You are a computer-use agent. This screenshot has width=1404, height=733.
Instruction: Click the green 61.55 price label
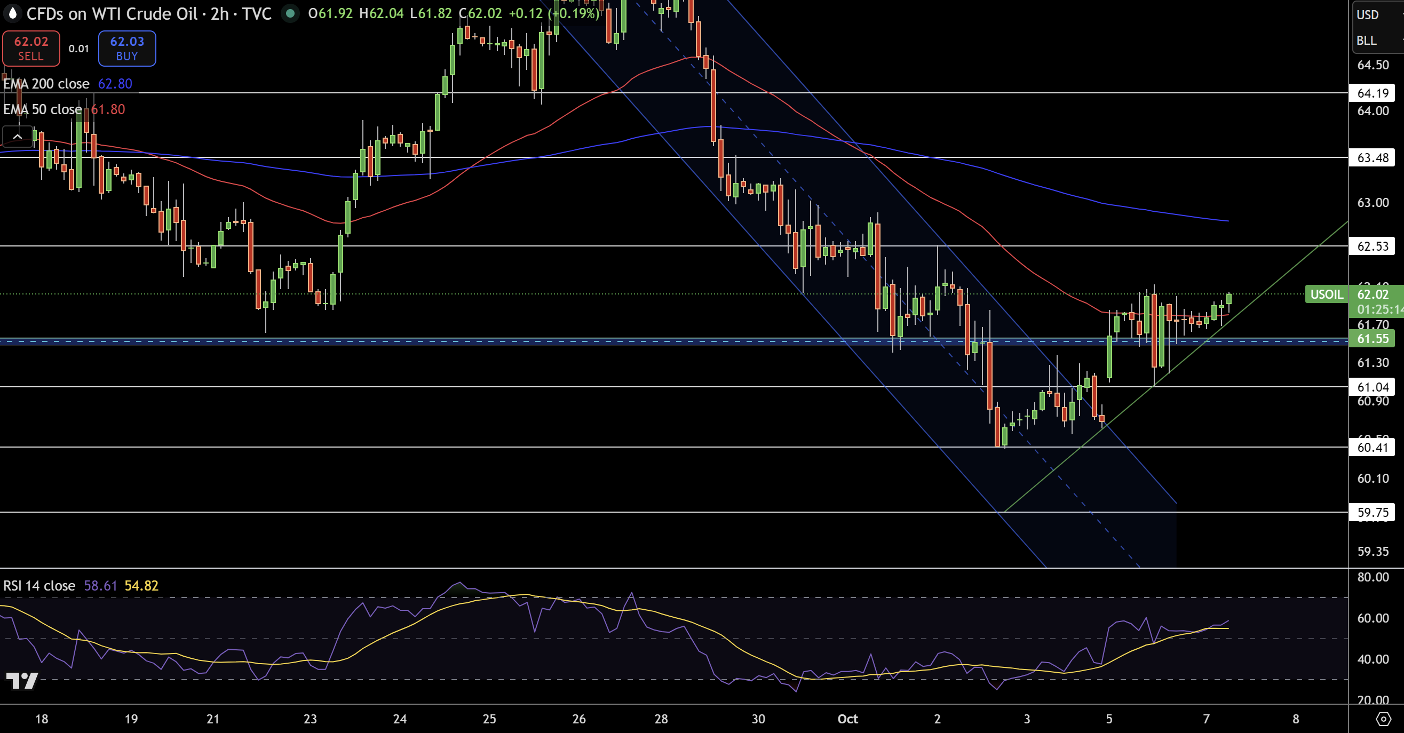coord(1373,338)
